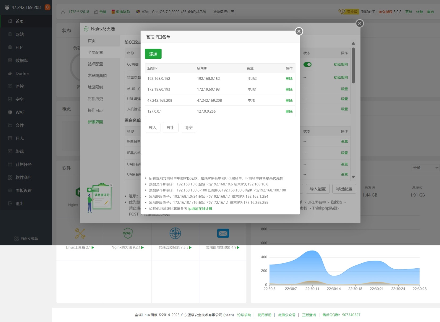The height and width of the screenshot is (322, 440).
Task: Select 地区限制 tab
Action: (x=100, y=87)
